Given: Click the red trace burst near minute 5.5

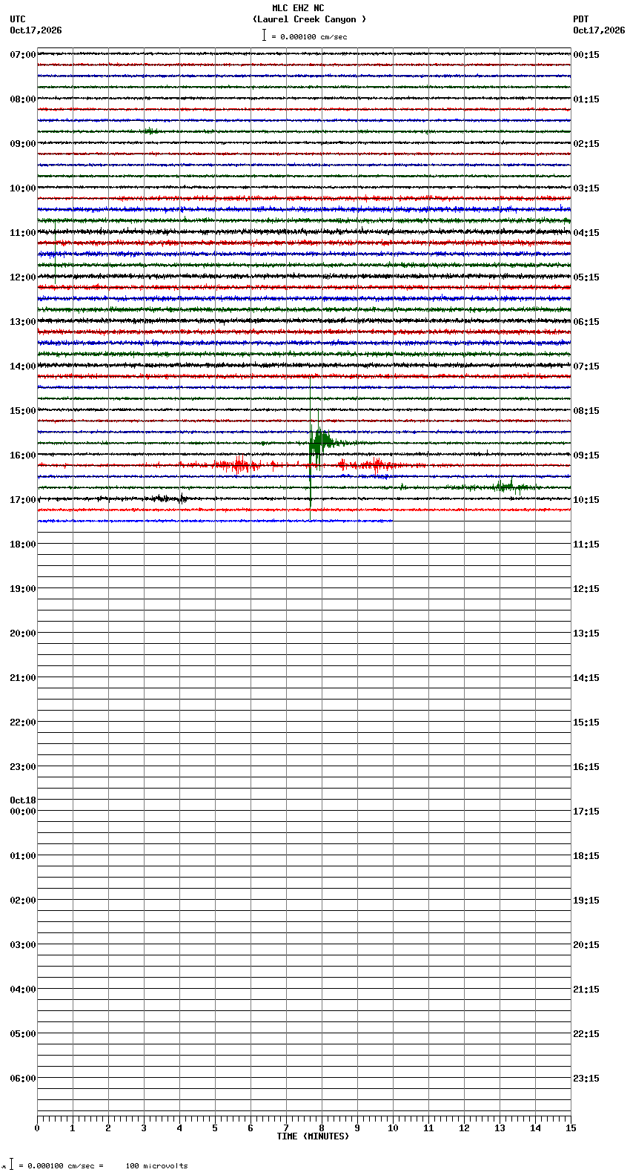Looking at the screenshot, I should 239,465.
